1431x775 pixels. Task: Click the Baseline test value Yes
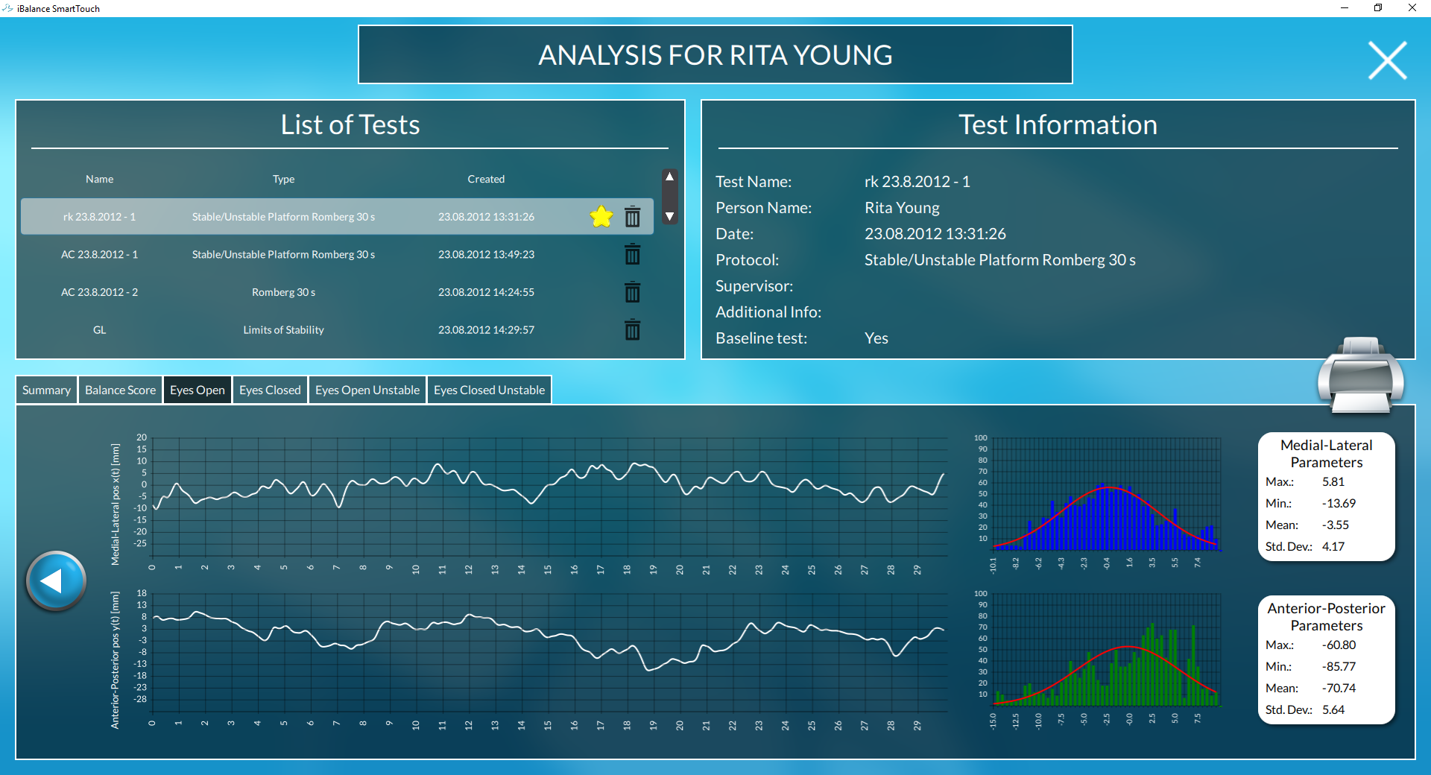point(876,338)
